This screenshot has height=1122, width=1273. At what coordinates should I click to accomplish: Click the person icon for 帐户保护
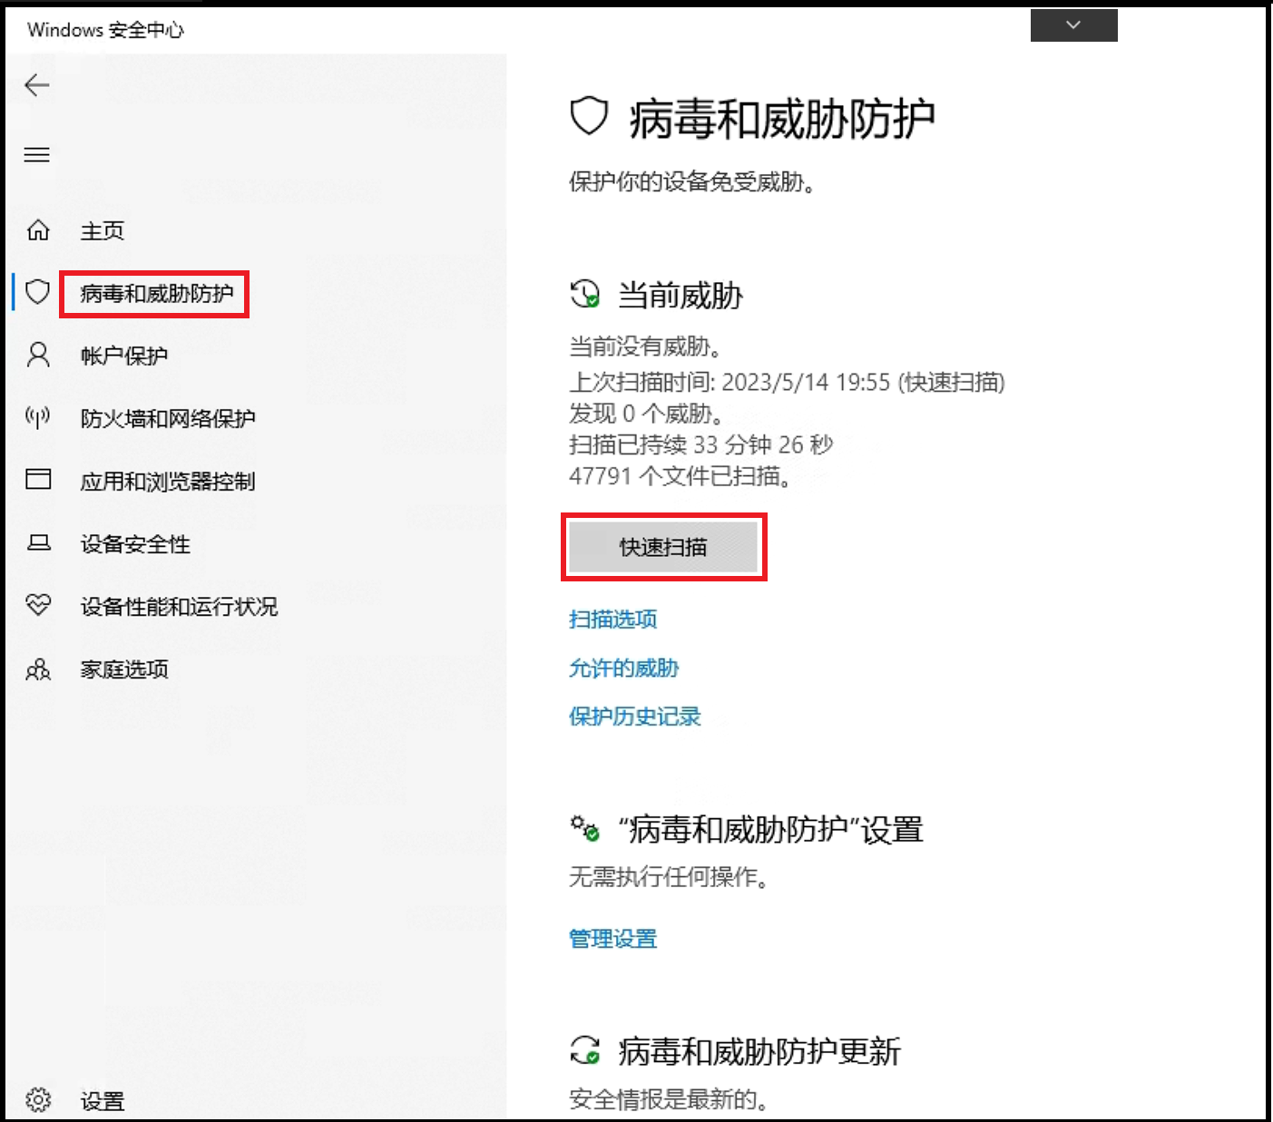point(38,355)
